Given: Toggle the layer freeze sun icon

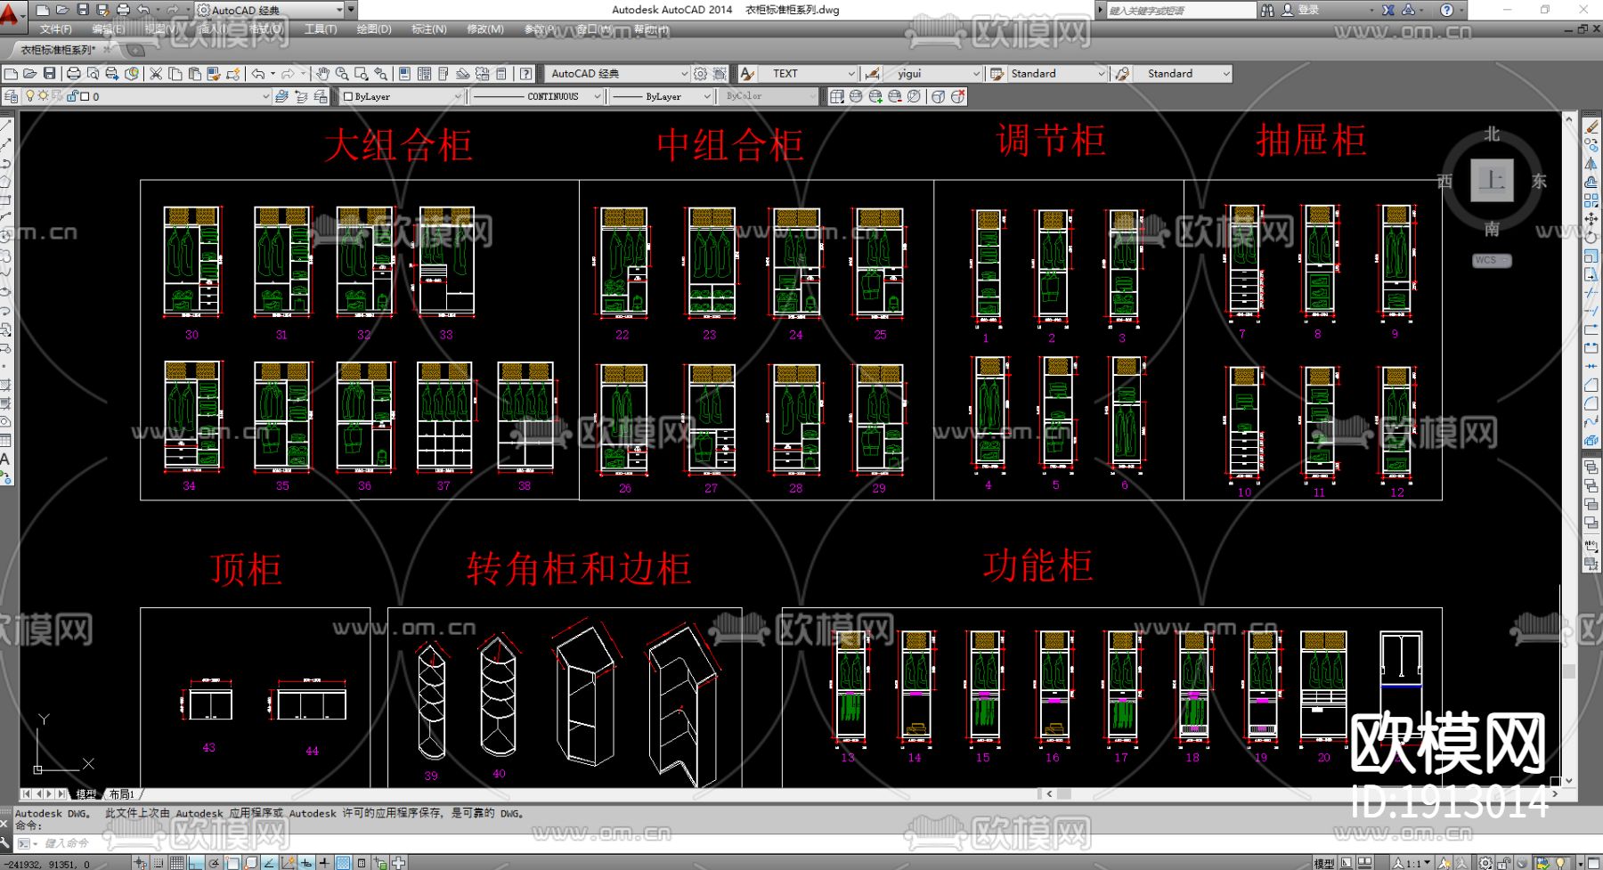Looking at the screenshot, I should pos(42,96).
